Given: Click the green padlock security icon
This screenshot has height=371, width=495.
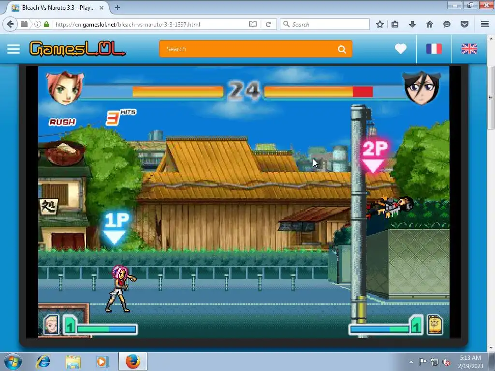Looking at the screenshot, I should (x=46, y=24).
